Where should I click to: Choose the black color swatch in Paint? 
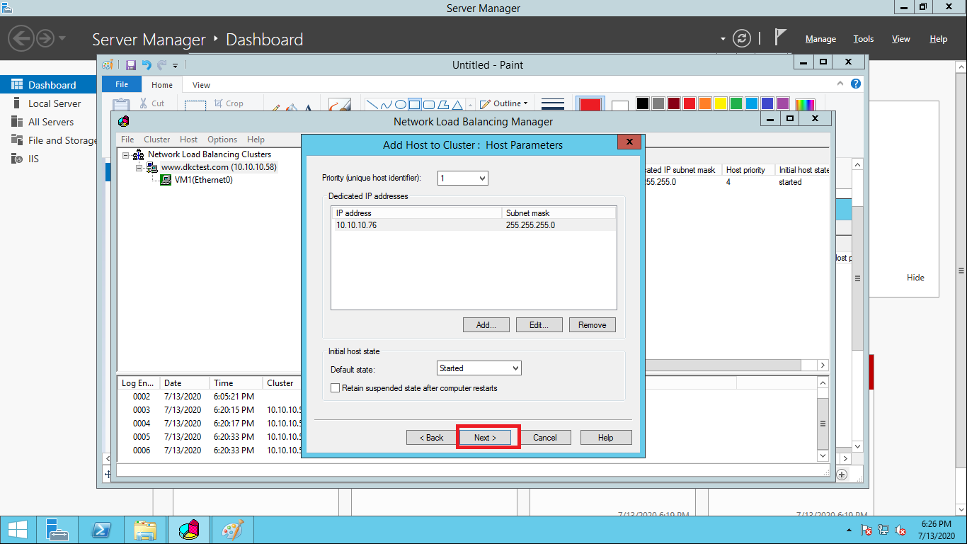coord(643,103)
